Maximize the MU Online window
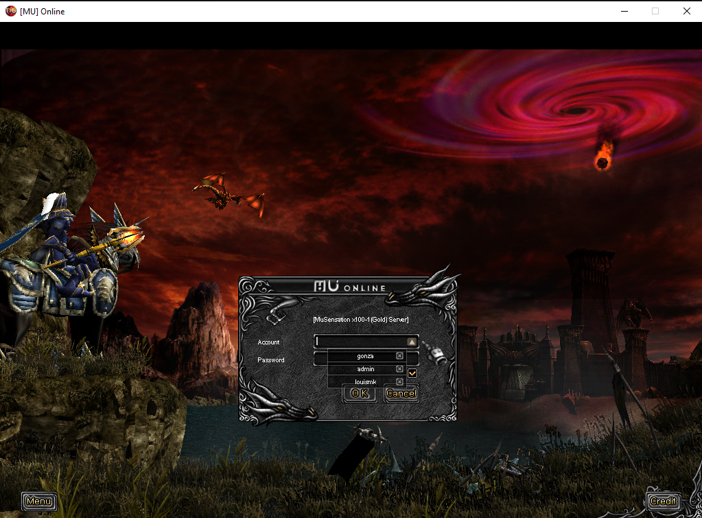 click(655, 11)
